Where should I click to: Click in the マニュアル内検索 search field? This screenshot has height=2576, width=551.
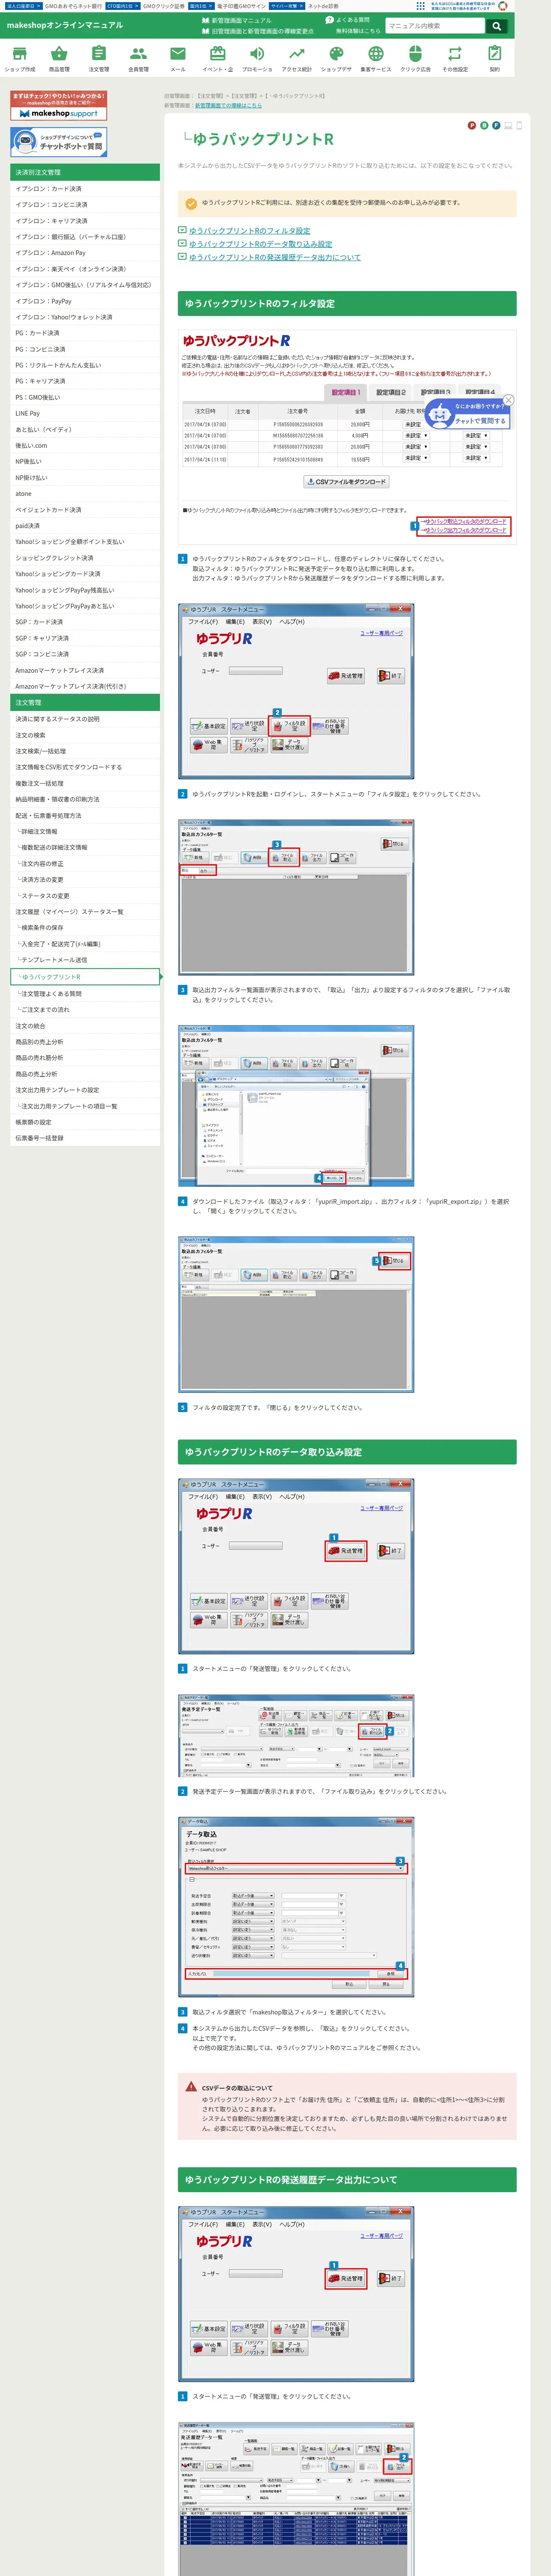(435, 26)
